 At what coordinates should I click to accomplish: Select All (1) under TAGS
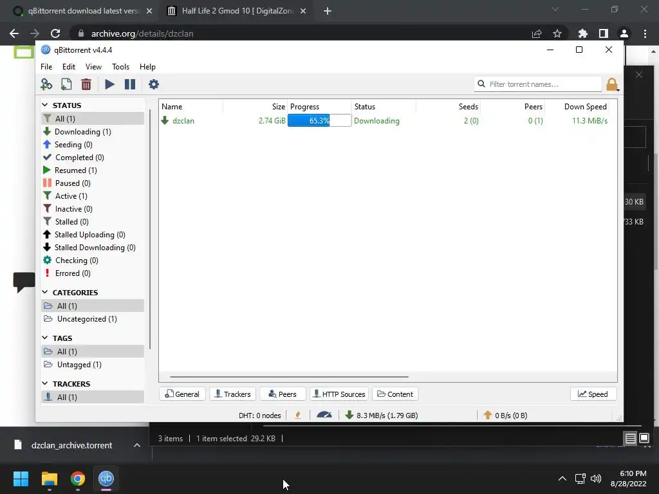click(93, 352)
